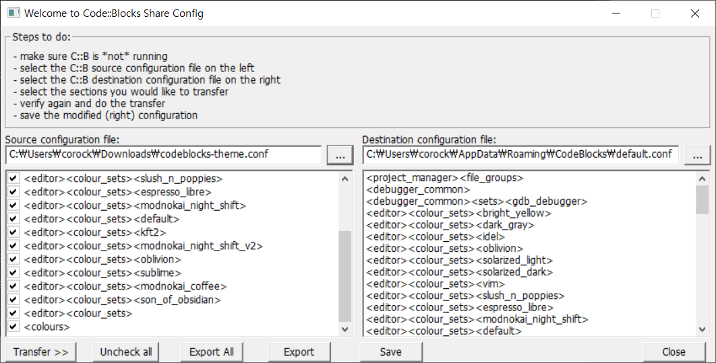
Task: Select the <debugger_common> destination entry
Action: 418,190
